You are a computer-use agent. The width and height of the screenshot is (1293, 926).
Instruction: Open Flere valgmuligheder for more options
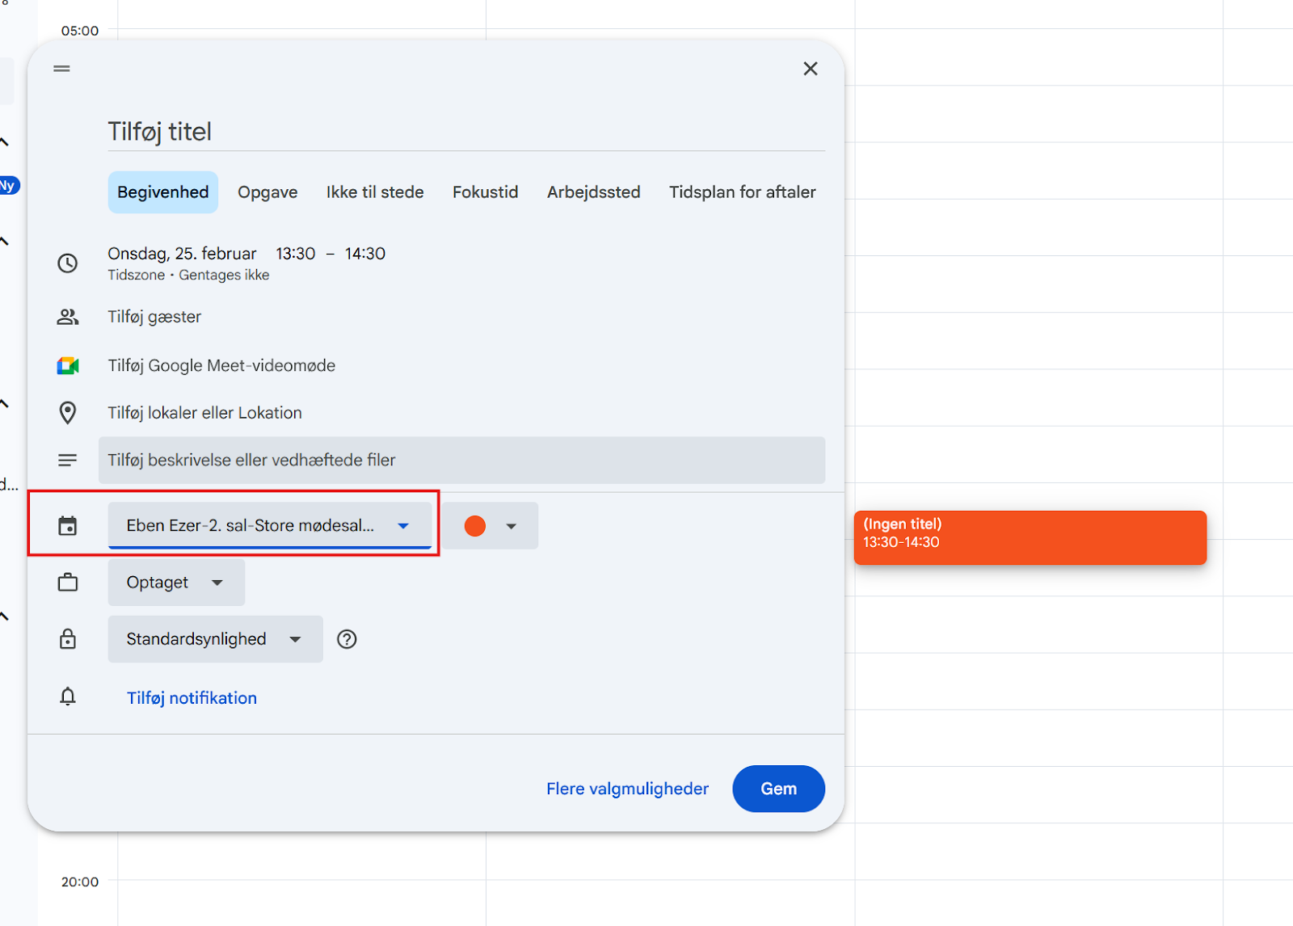[627, 789]
